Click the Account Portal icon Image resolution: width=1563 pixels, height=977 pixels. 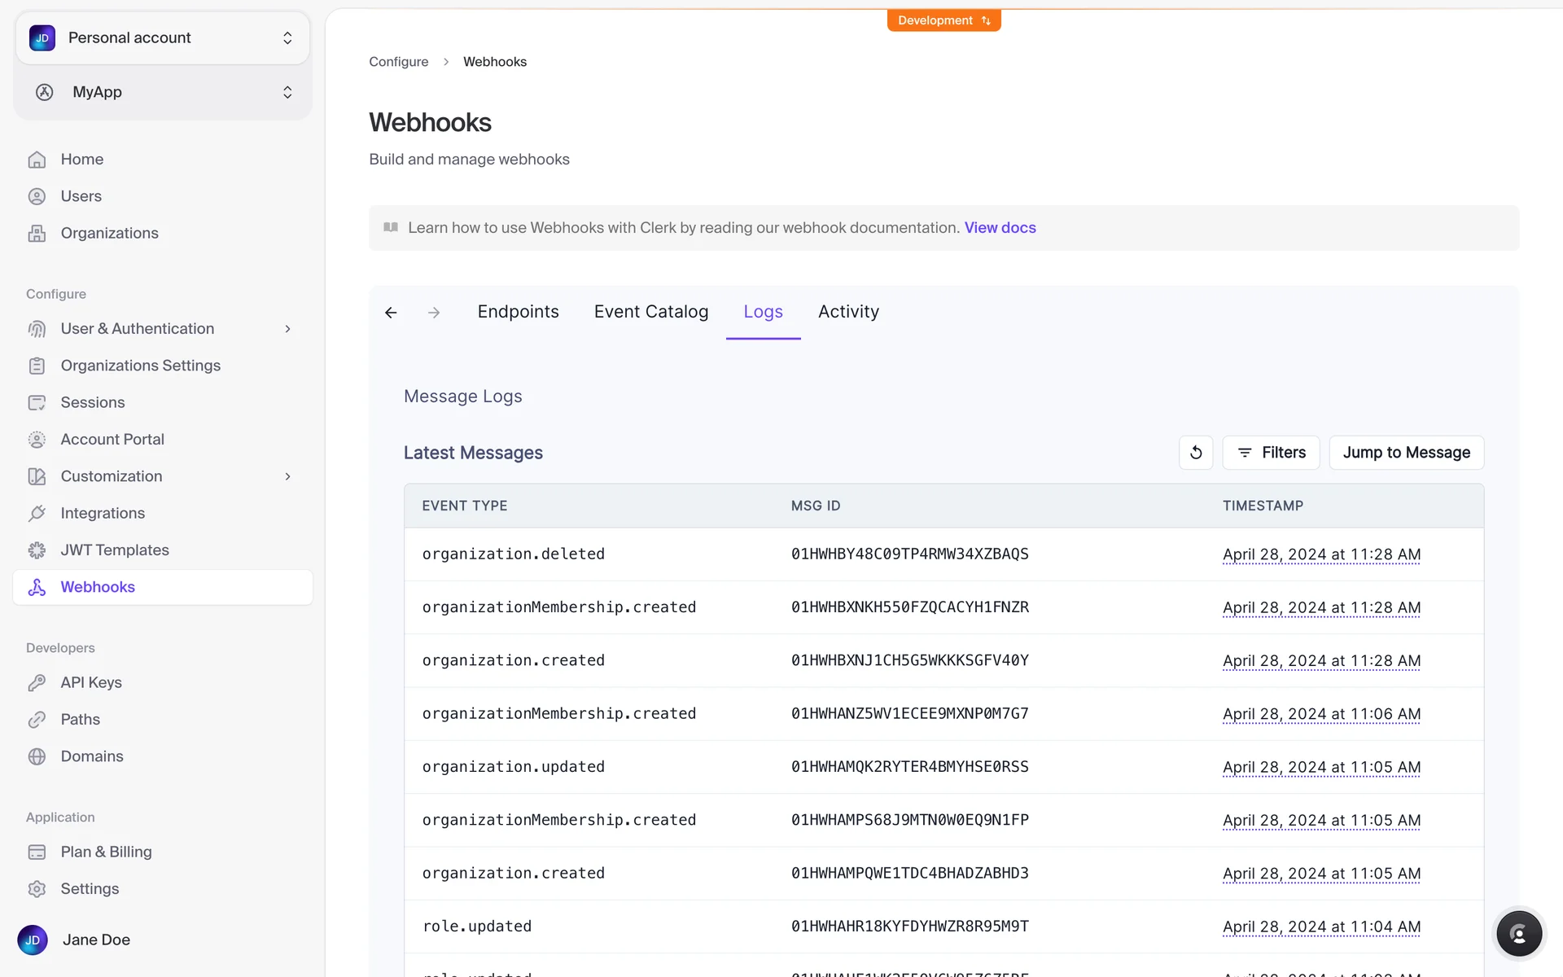pyautogui.click(x=37, y=440)
